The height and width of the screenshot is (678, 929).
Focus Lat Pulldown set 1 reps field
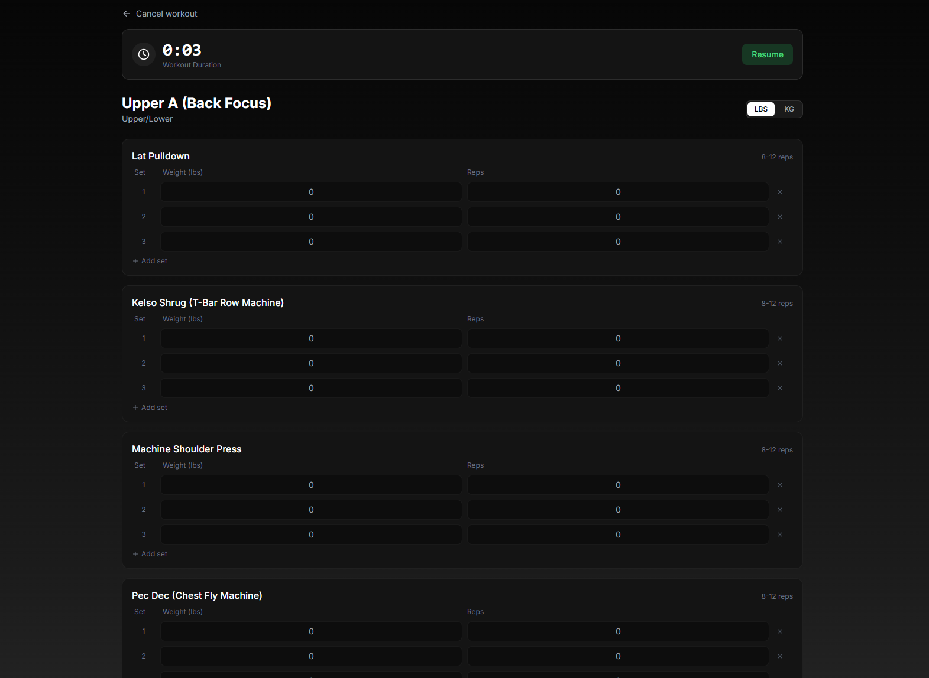618,192
